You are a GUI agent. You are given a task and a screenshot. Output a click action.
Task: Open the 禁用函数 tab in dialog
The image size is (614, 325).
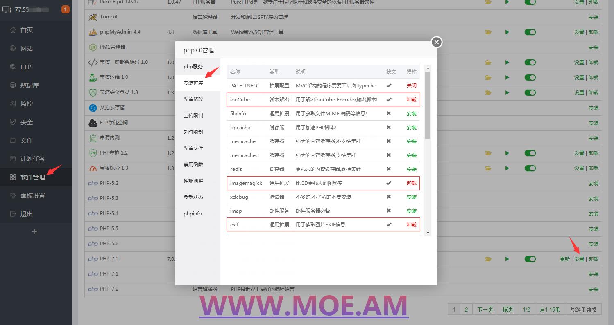tap(198, 165)
